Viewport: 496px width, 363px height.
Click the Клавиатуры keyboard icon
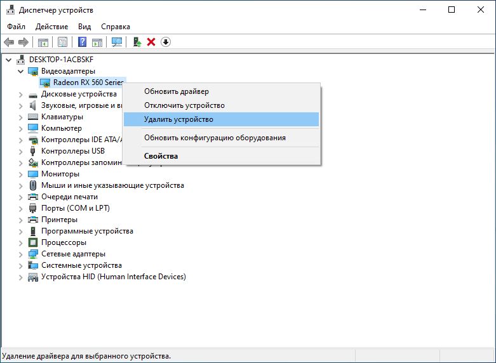(x=33, y=117)
